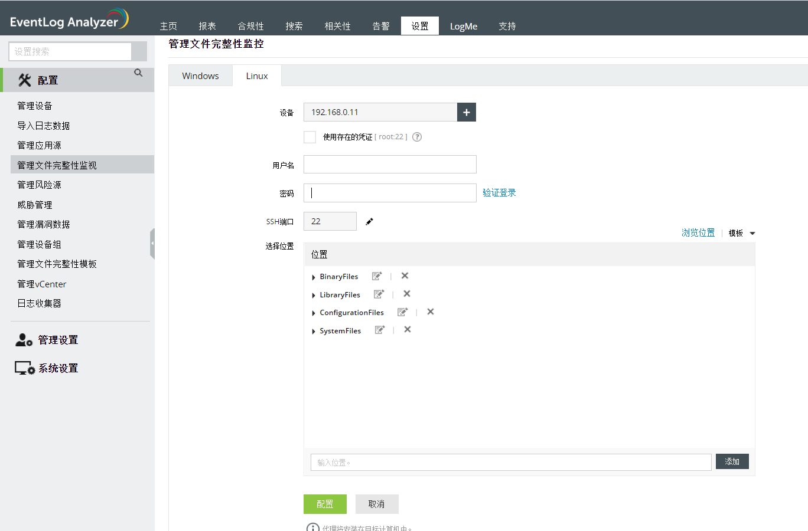Click the green 配置 button
Viewport: 808px width, 531px height.
(x=325, y=504)
